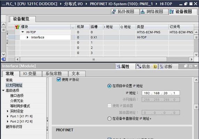Select 以太网地址 in the navigation tree
This screenshot has height=139, width=199.
click(x=14, y=85)
